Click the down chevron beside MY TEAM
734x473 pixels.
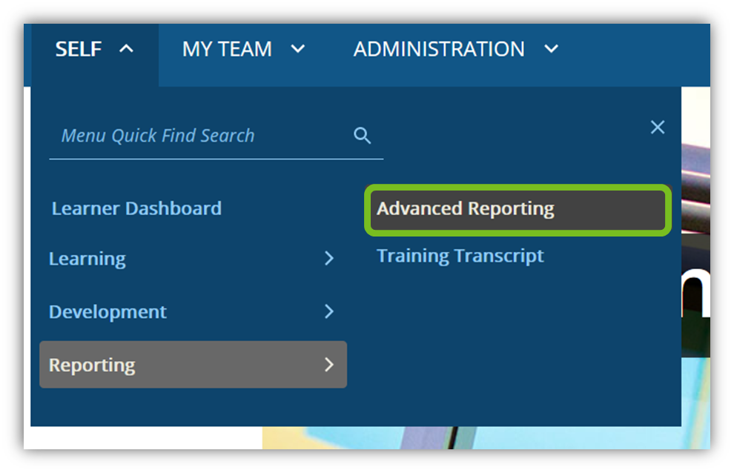coord(297,49)
